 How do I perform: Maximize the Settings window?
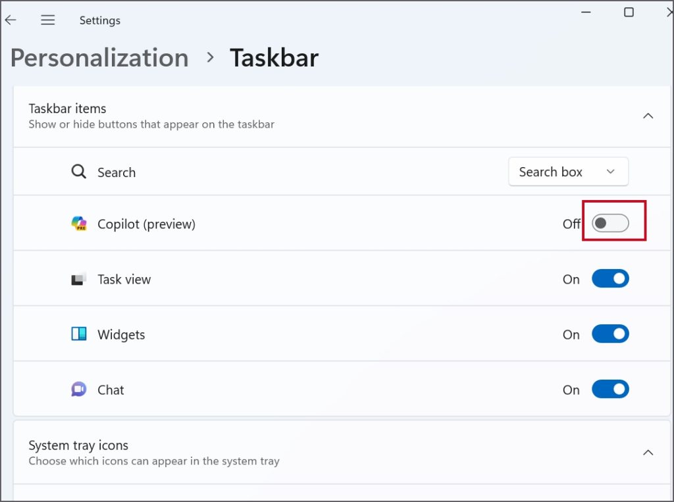coord(629,13)
